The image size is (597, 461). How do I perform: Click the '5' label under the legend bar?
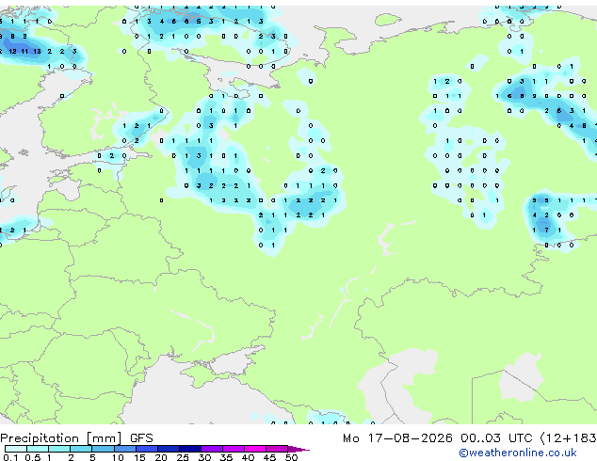(92, 457)
